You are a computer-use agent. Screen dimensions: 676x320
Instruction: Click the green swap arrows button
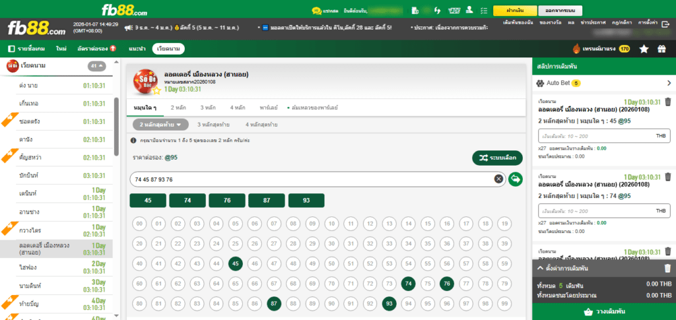click(515, 179)
